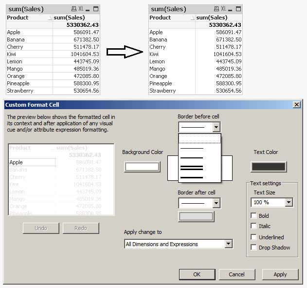This screenshot has width=307, height=288.
Task: Select the medium line border option
Action: pyautogui.click(x=199, y=157)
